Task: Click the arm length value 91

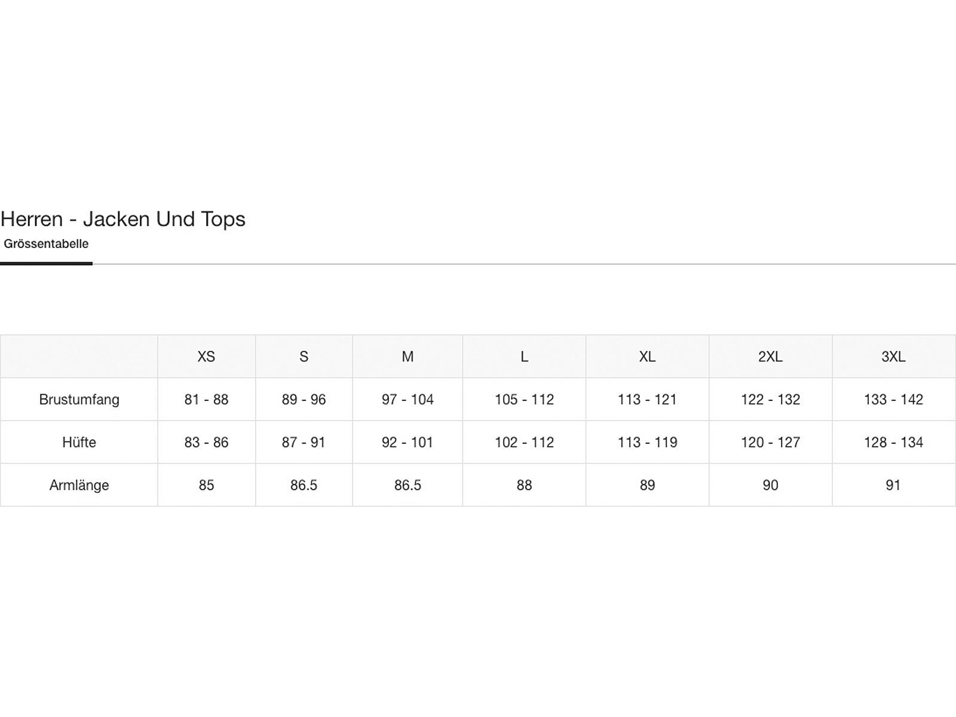Action: (x=893, y=485)
